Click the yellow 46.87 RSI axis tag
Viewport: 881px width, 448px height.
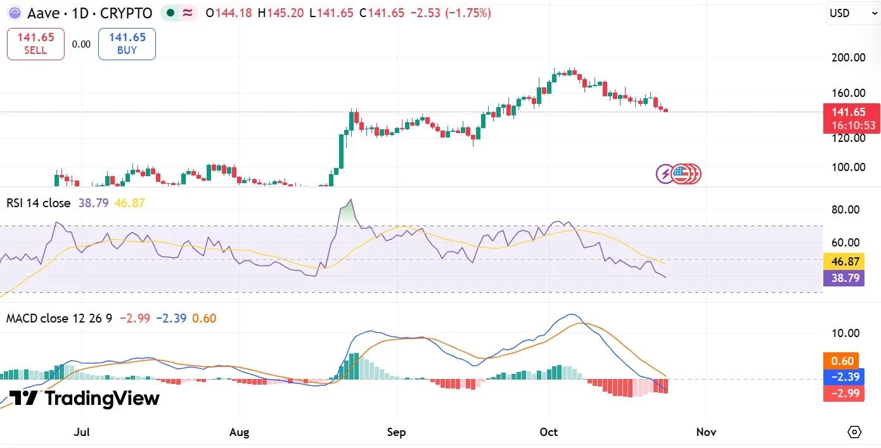click(844, 262)
